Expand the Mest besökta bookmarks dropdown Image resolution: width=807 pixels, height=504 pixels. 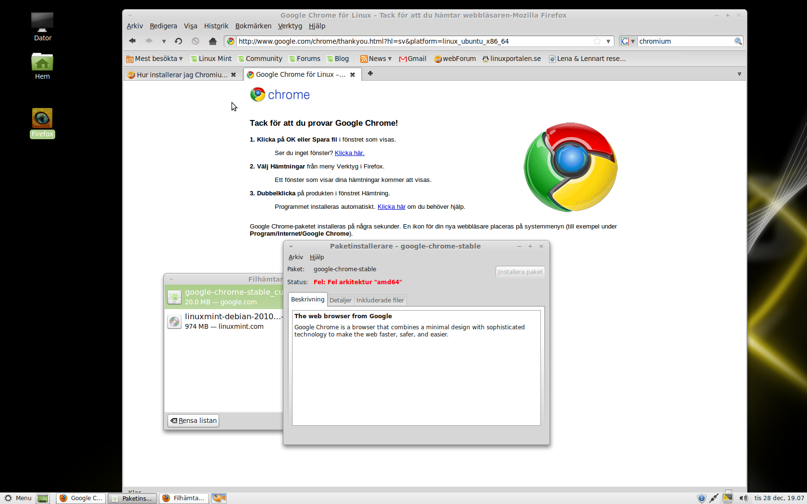155,59
